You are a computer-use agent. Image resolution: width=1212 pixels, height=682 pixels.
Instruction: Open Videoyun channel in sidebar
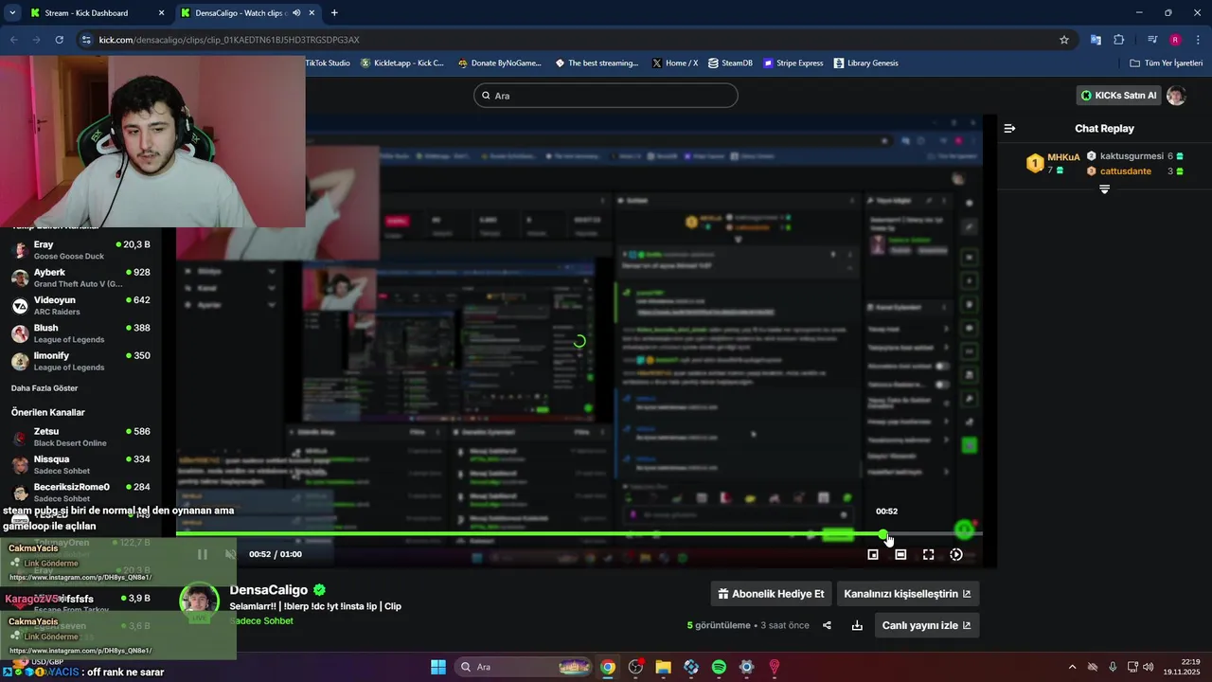tap(80, 305)
